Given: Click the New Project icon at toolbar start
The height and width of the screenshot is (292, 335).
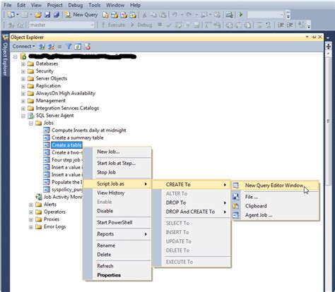Looking at the screenshot, I should pyautogui.click(x=11, y=15).
